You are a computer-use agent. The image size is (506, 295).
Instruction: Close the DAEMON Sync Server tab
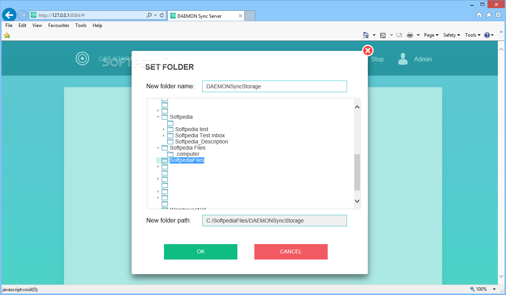pyautogui.click(x=240, y=16)
